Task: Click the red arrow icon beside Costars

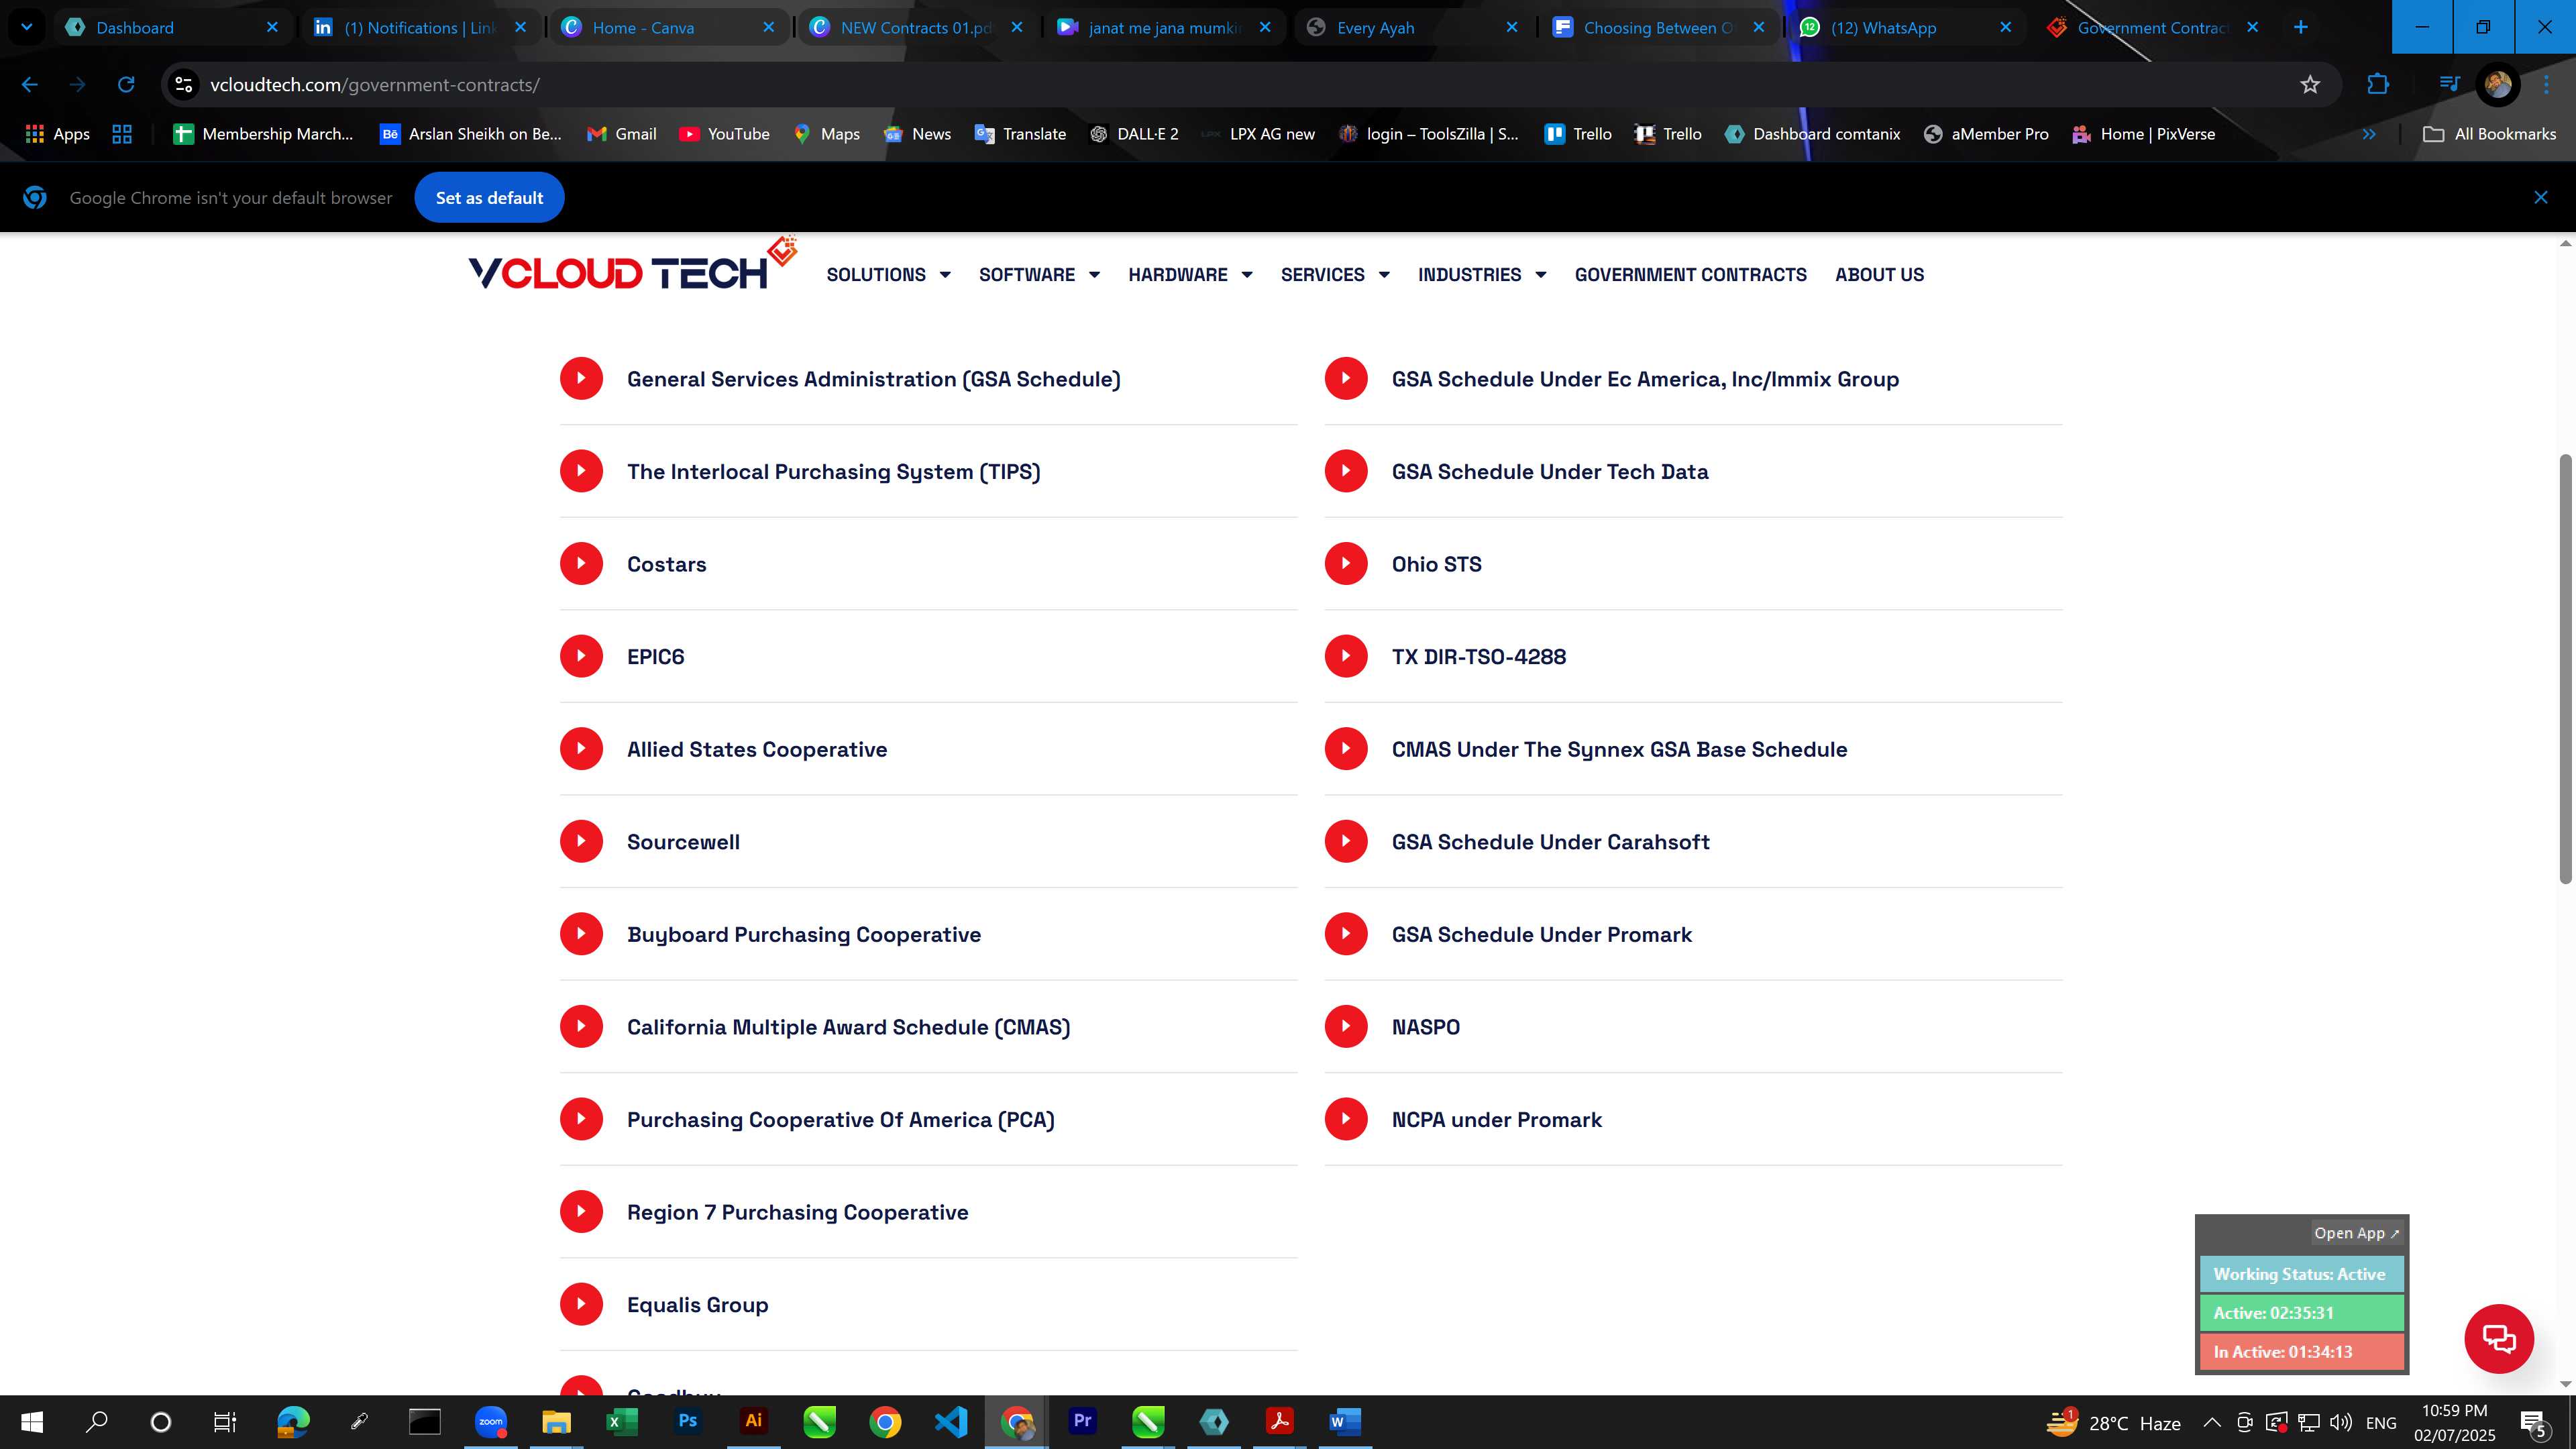Action: [581, 564]
